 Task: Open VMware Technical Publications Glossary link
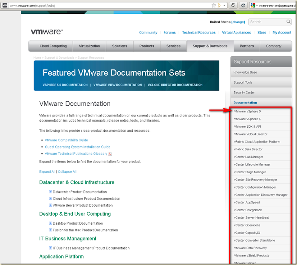click(76, 154)
